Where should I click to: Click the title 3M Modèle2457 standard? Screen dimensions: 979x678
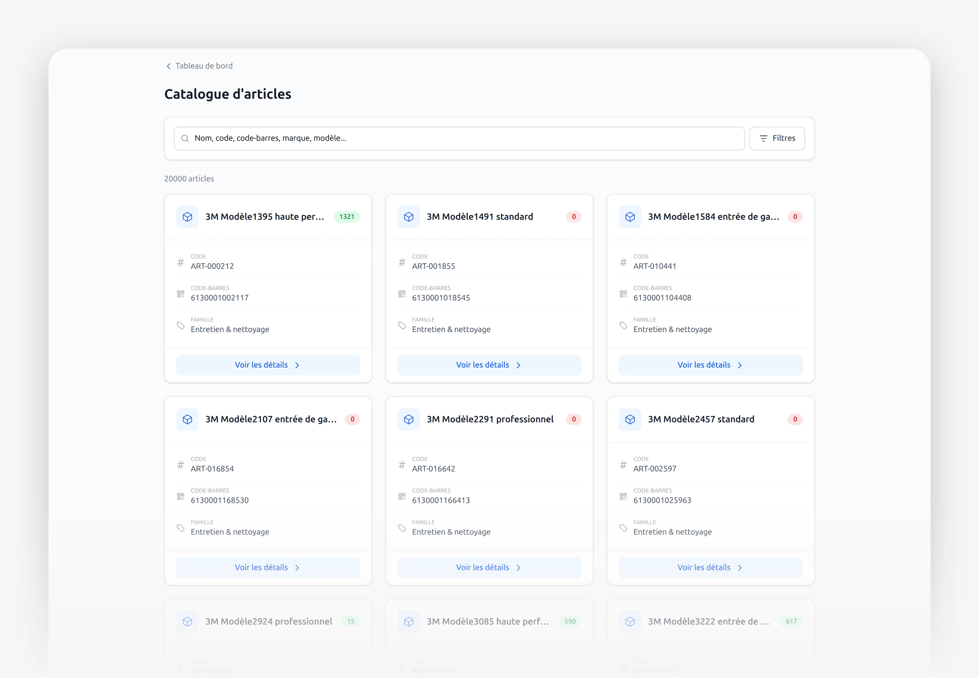[701, 420]
